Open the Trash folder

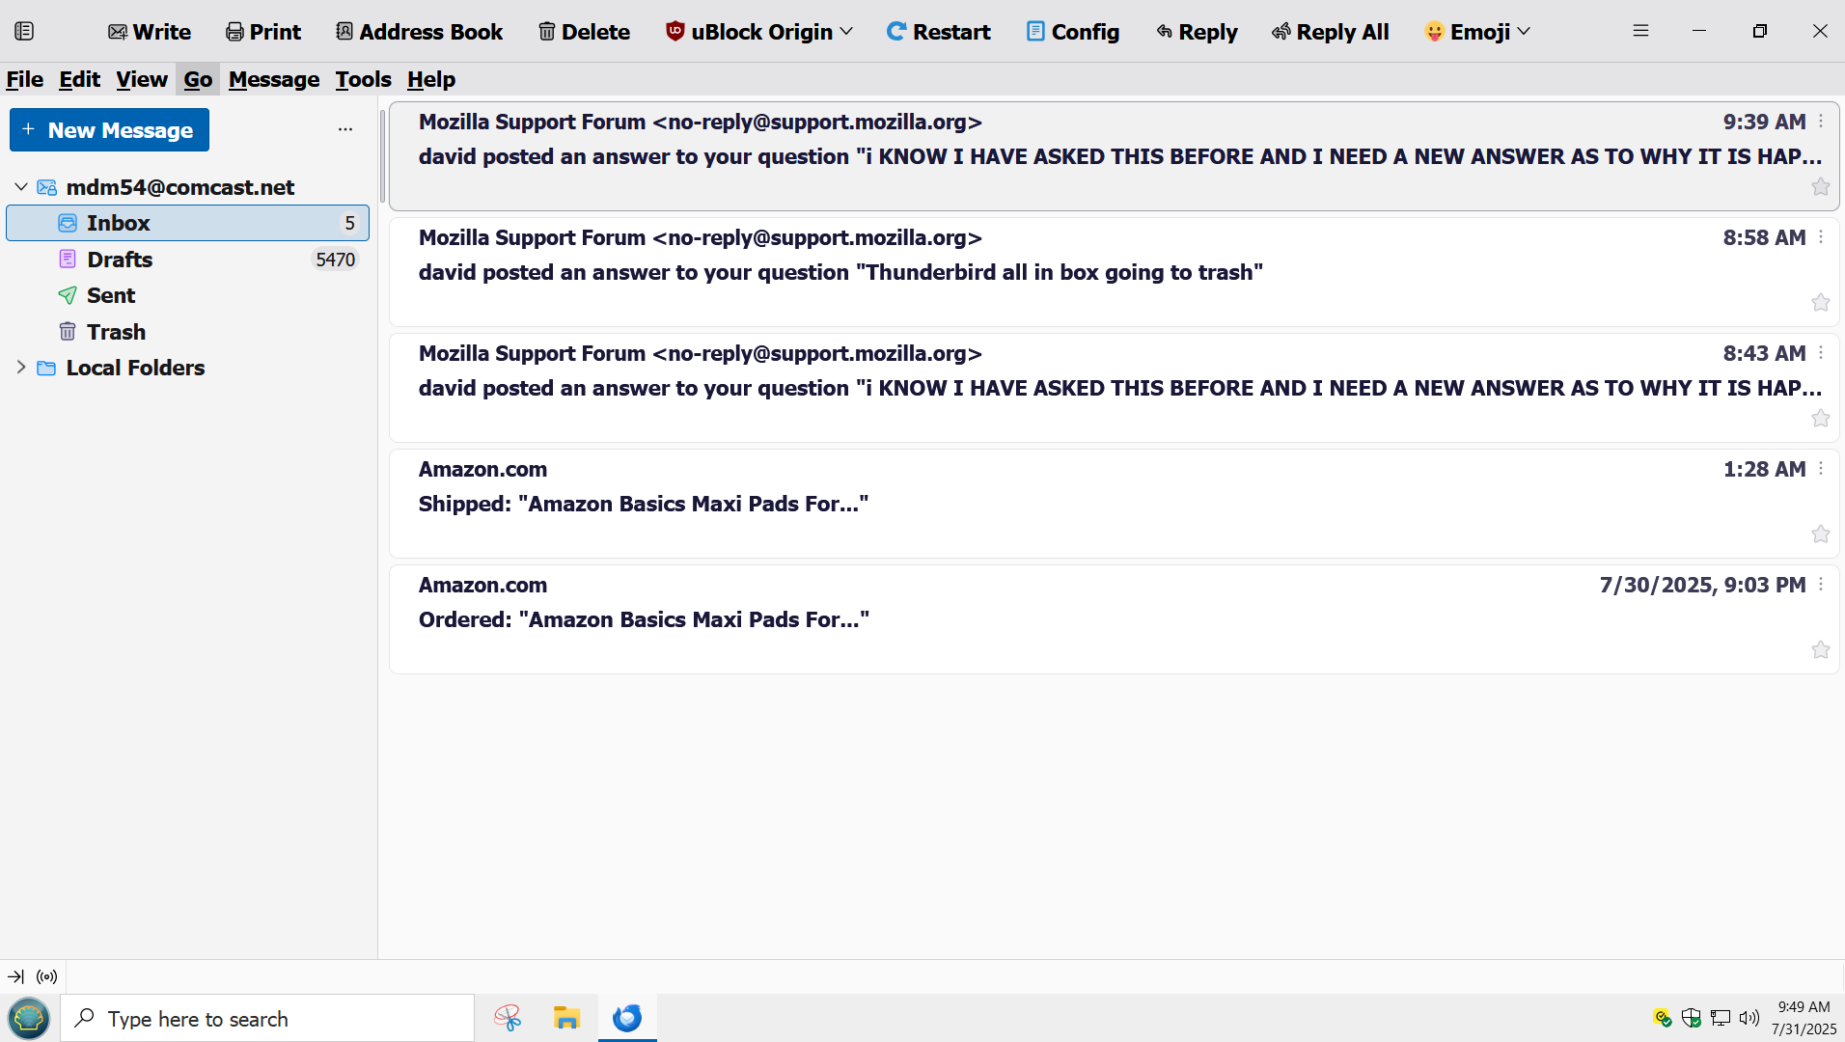(187, 332)
